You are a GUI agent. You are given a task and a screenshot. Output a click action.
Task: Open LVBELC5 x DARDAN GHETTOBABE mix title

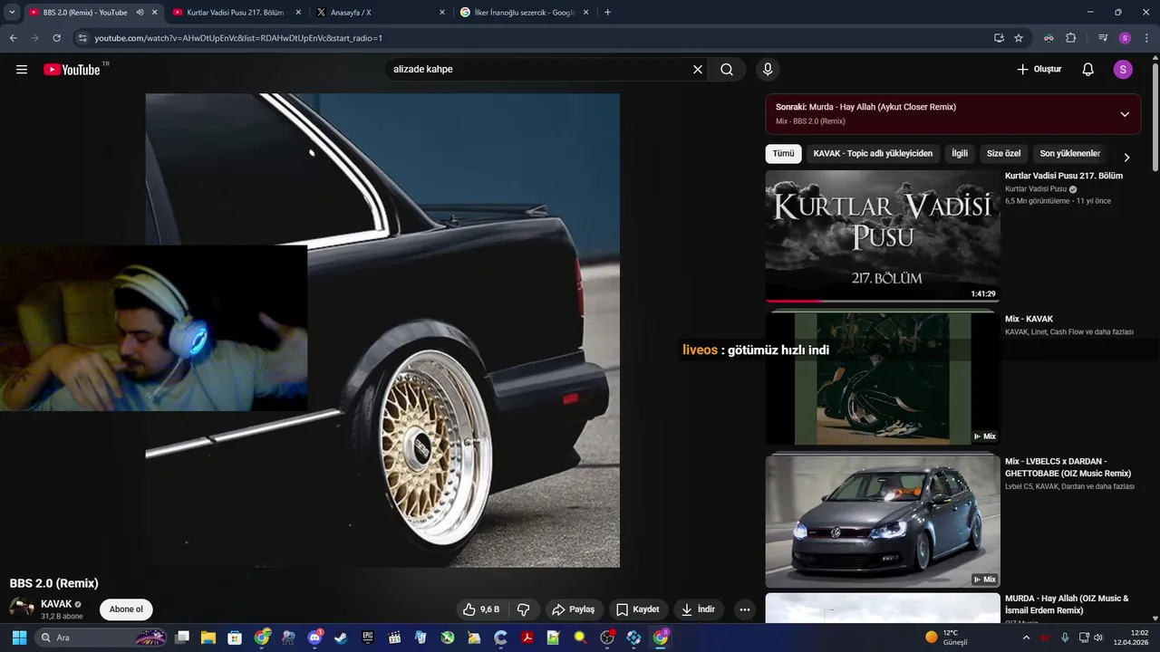(1068, 467)
